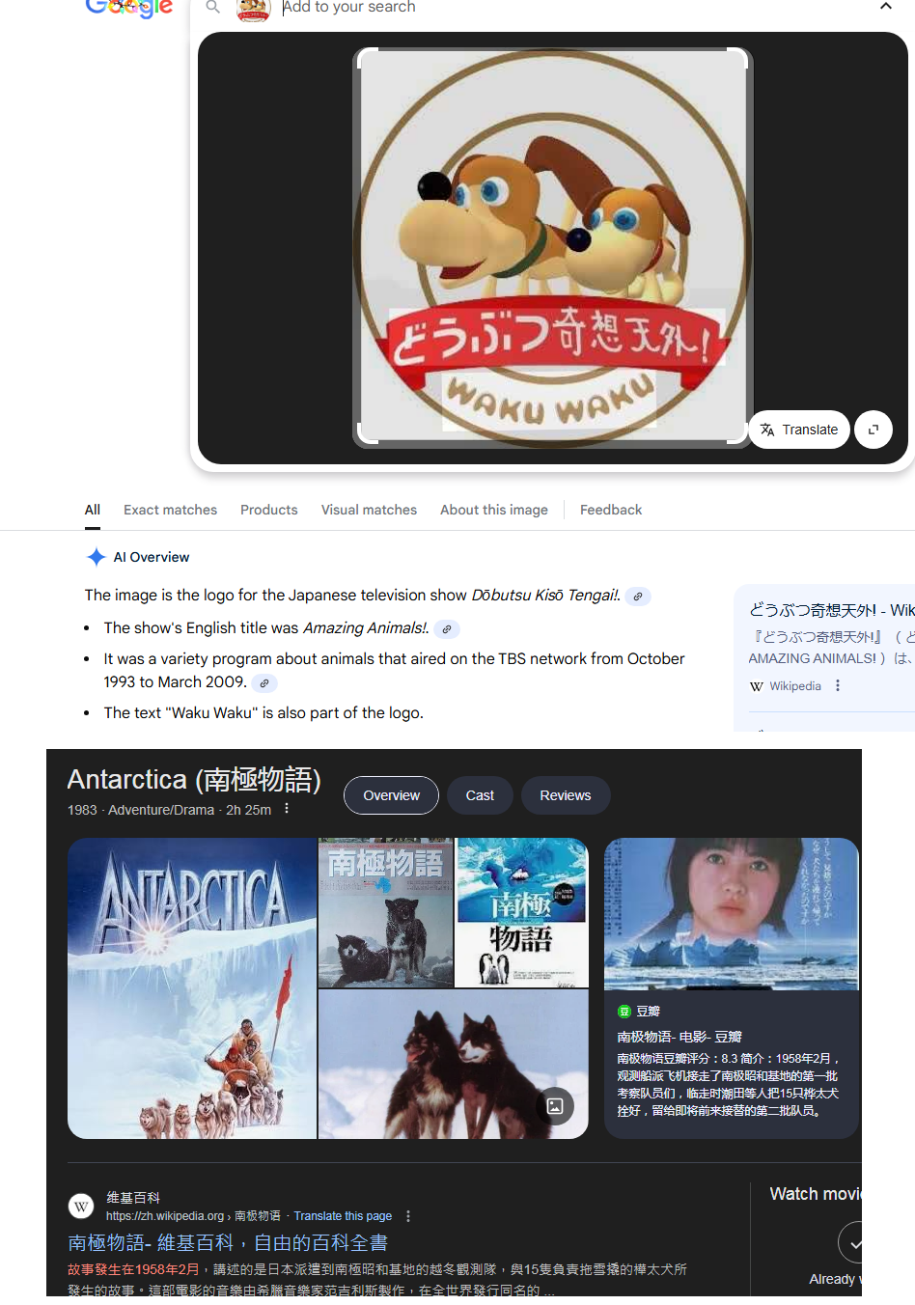Screen dimensions: 915x1305
Task: Open the Antarctica movie poster thumbnail
Action: (x=192, y=987)
